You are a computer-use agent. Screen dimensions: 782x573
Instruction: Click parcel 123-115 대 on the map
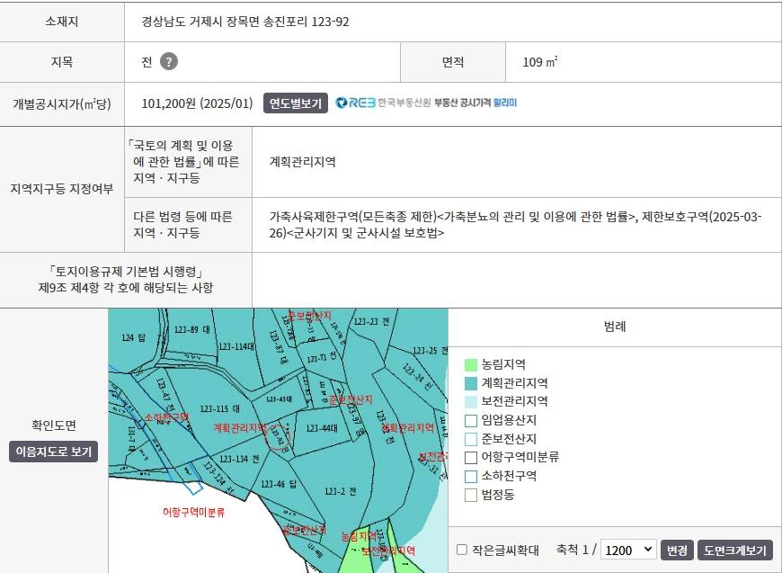pyautogui.click(x=219, y=408)
